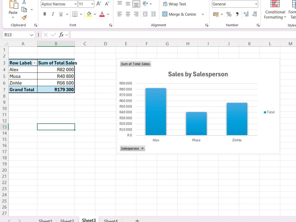Open font name dropdown Aptos Narrow
Screen dimensions: 296x222
pyautogui.click(x=75, y=4)
